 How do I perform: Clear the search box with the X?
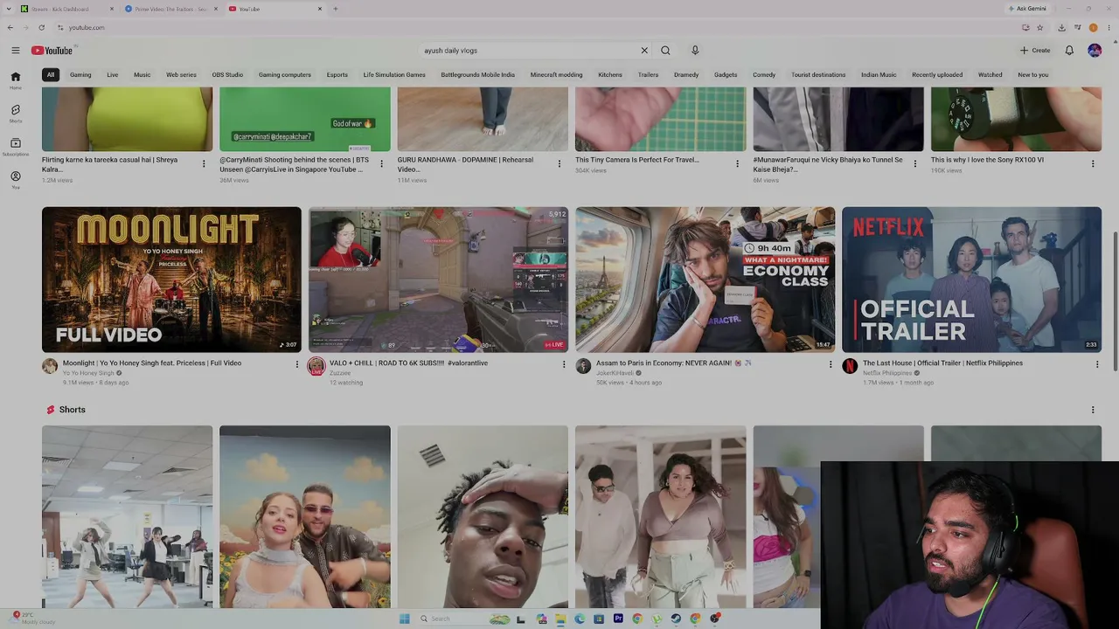644,51
